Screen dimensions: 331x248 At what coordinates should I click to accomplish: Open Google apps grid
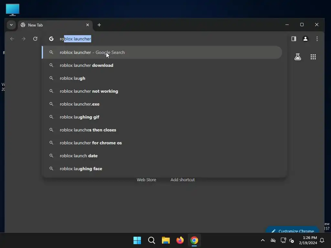click(x=313, y=57)
